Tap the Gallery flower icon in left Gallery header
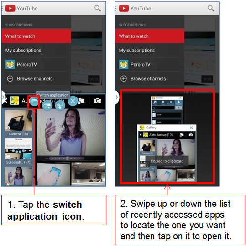The width and height of the screenshot is (246, 246). point(15,100)
